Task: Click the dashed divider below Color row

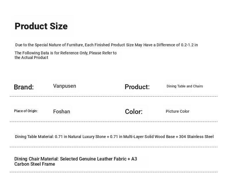Action: (113, 122)
